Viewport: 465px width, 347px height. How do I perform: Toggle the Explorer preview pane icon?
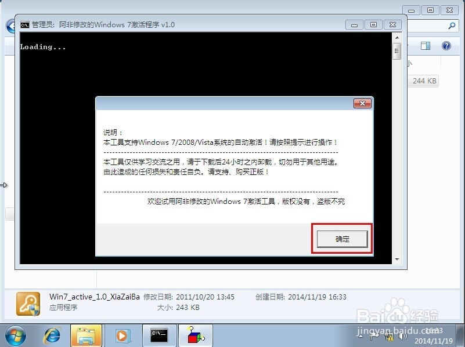coord(426,46)
